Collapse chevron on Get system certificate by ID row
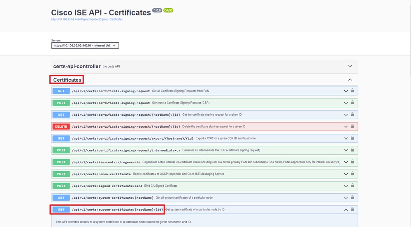Screen dimensions: 411x227 pyautogui.click(x=346, y=209)
